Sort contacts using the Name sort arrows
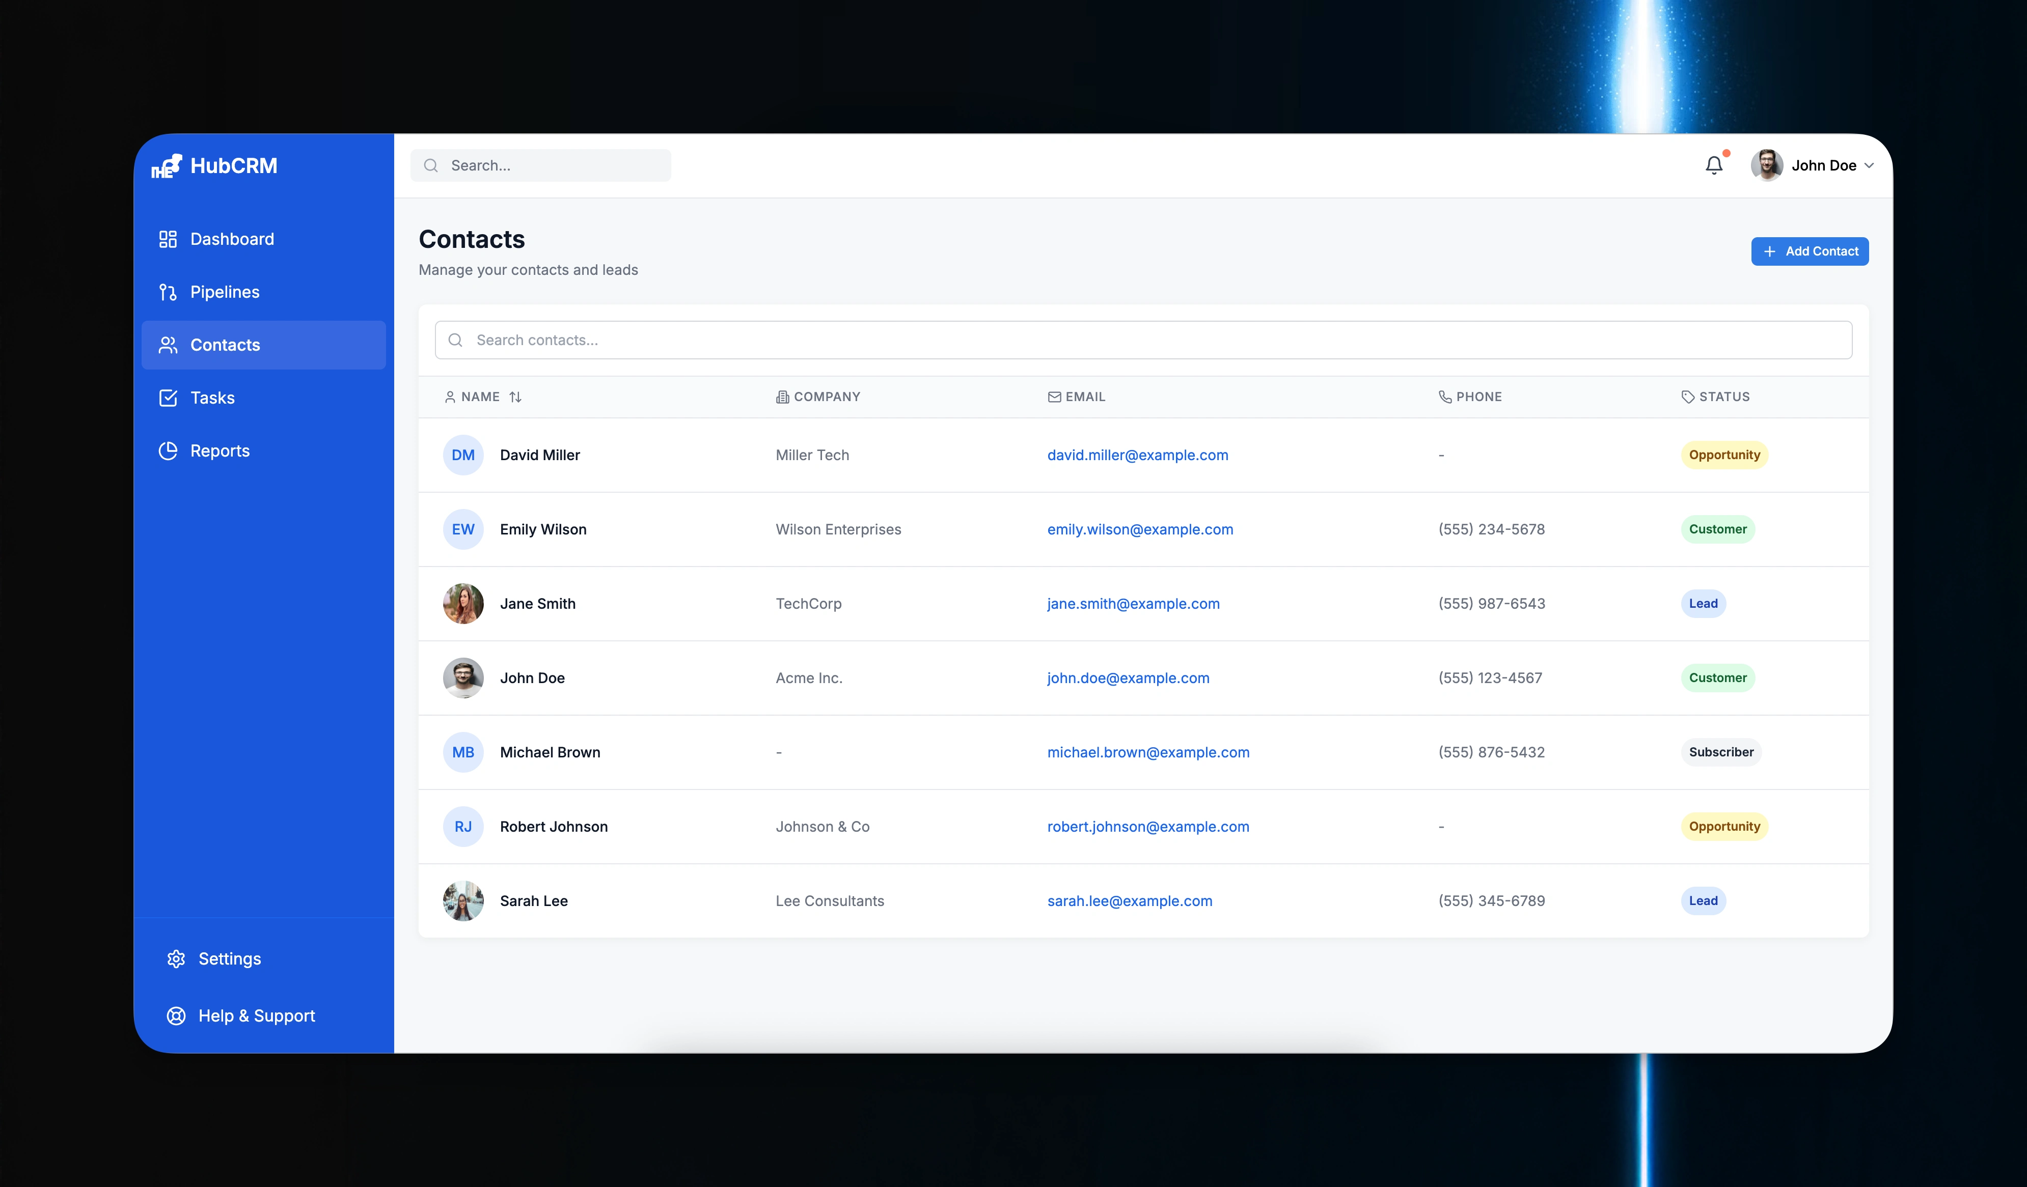 [515, 397]
